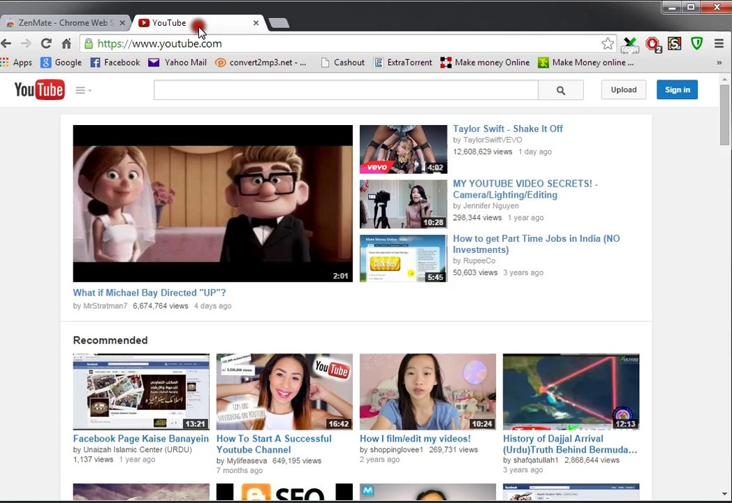Open the TaylorSwiftVEVO channel link

pyautogui.click(x=492, y=140)
